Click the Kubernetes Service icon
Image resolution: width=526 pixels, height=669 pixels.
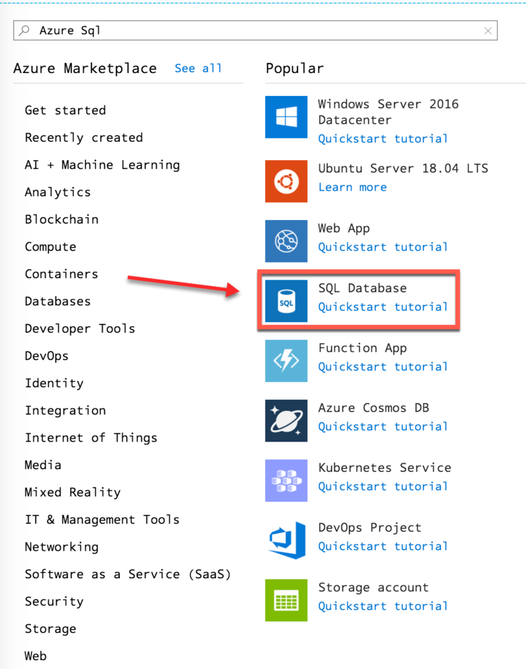coord(286,480)
